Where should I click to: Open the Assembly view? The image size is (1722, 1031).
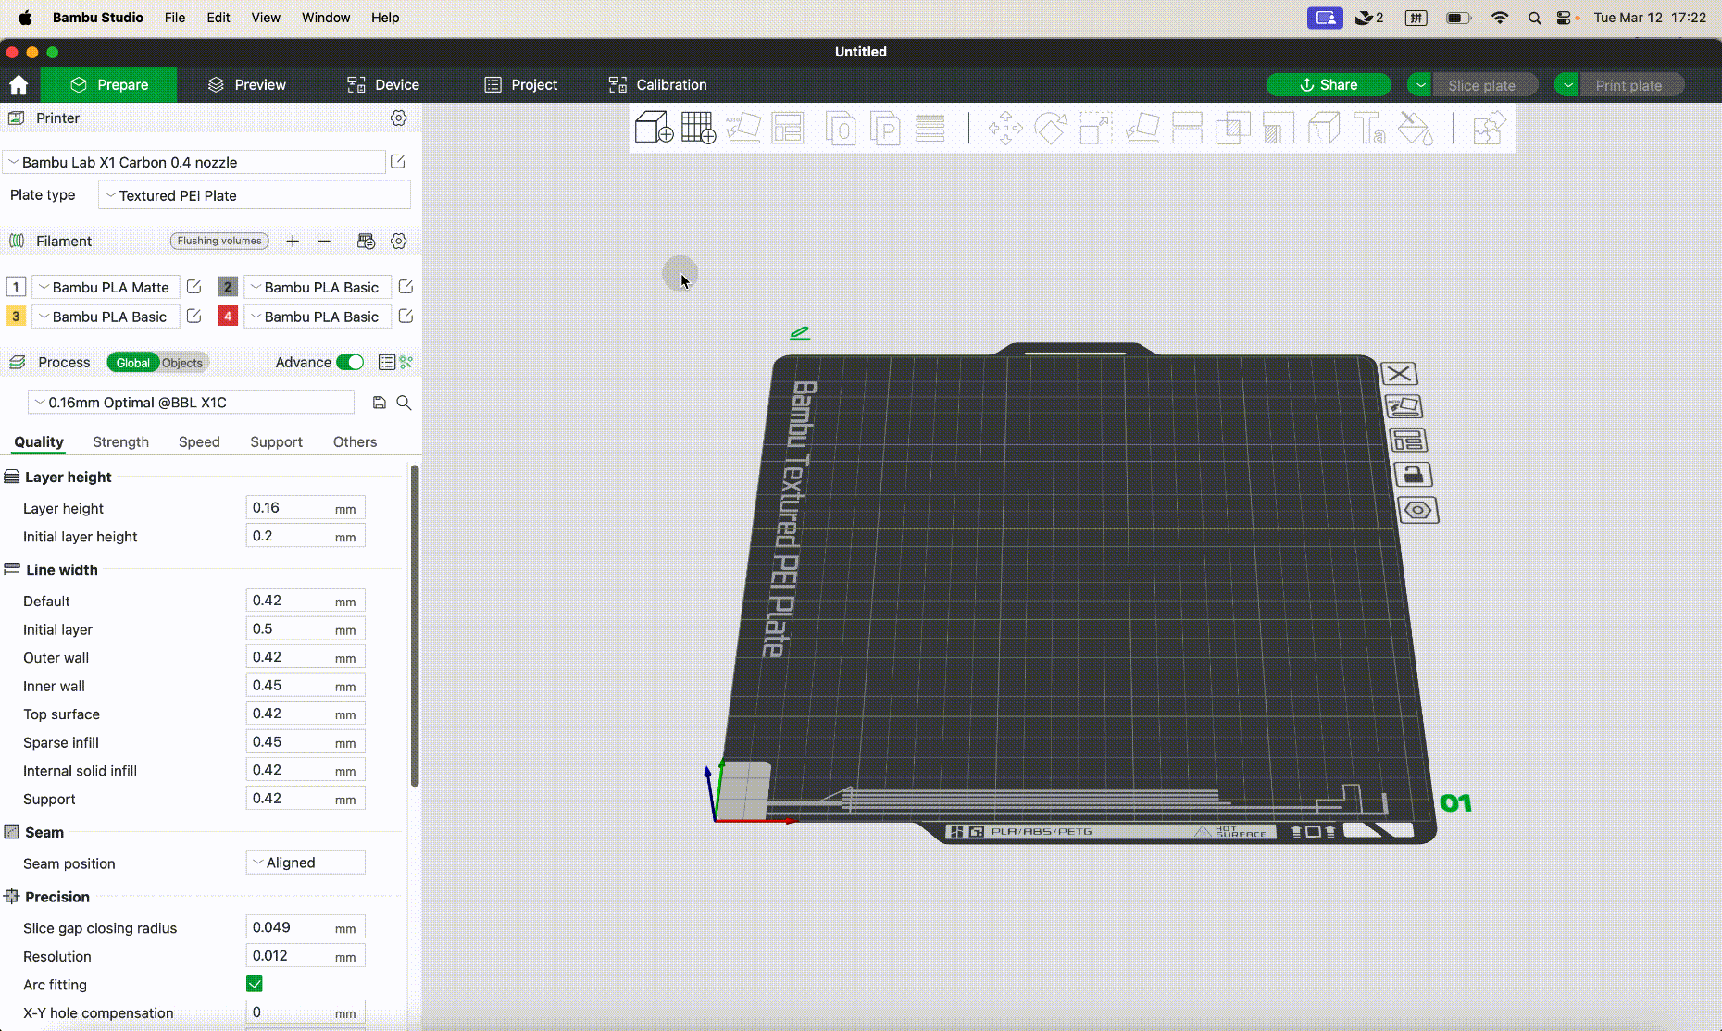click(x=1489, y=128)
